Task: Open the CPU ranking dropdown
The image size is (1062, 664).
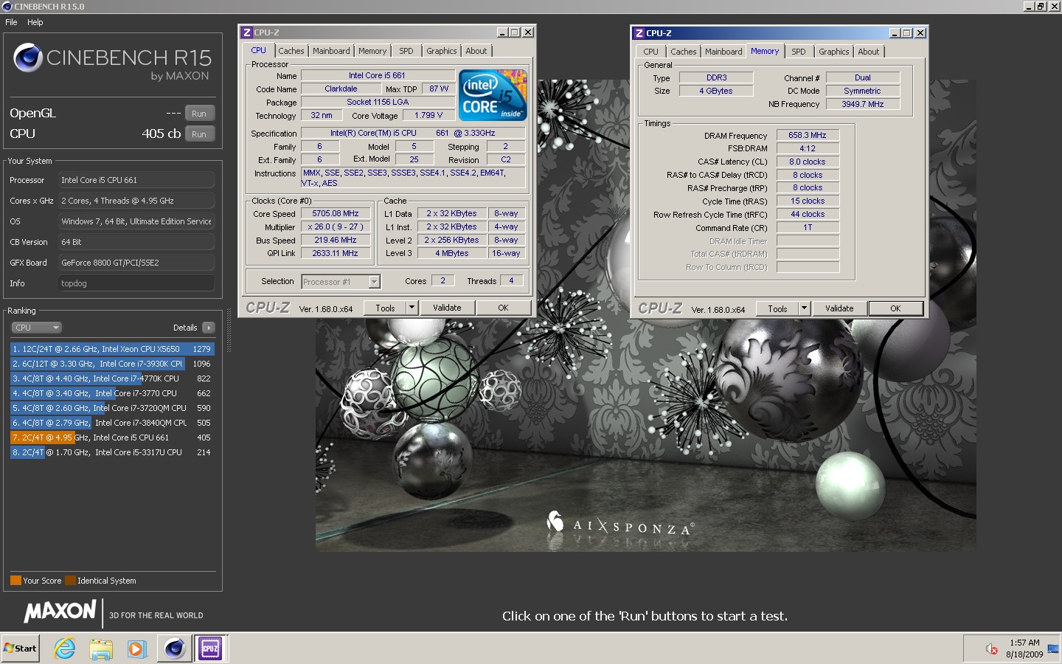Action: point(36,328)
